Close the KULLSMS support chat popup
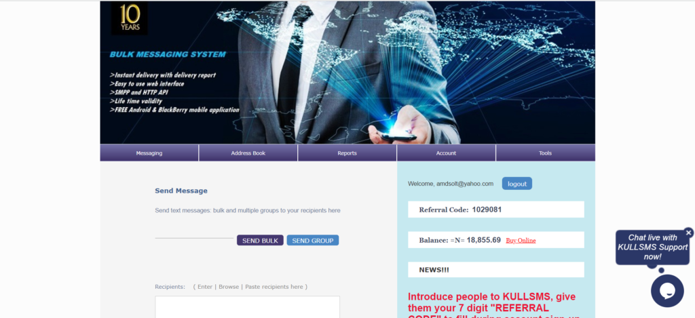695x318 pixels. coord(688,233)
